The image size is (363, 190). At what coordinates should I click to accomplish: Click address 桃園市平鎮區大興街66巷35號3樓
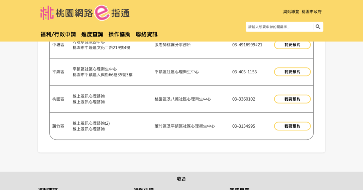102,75
